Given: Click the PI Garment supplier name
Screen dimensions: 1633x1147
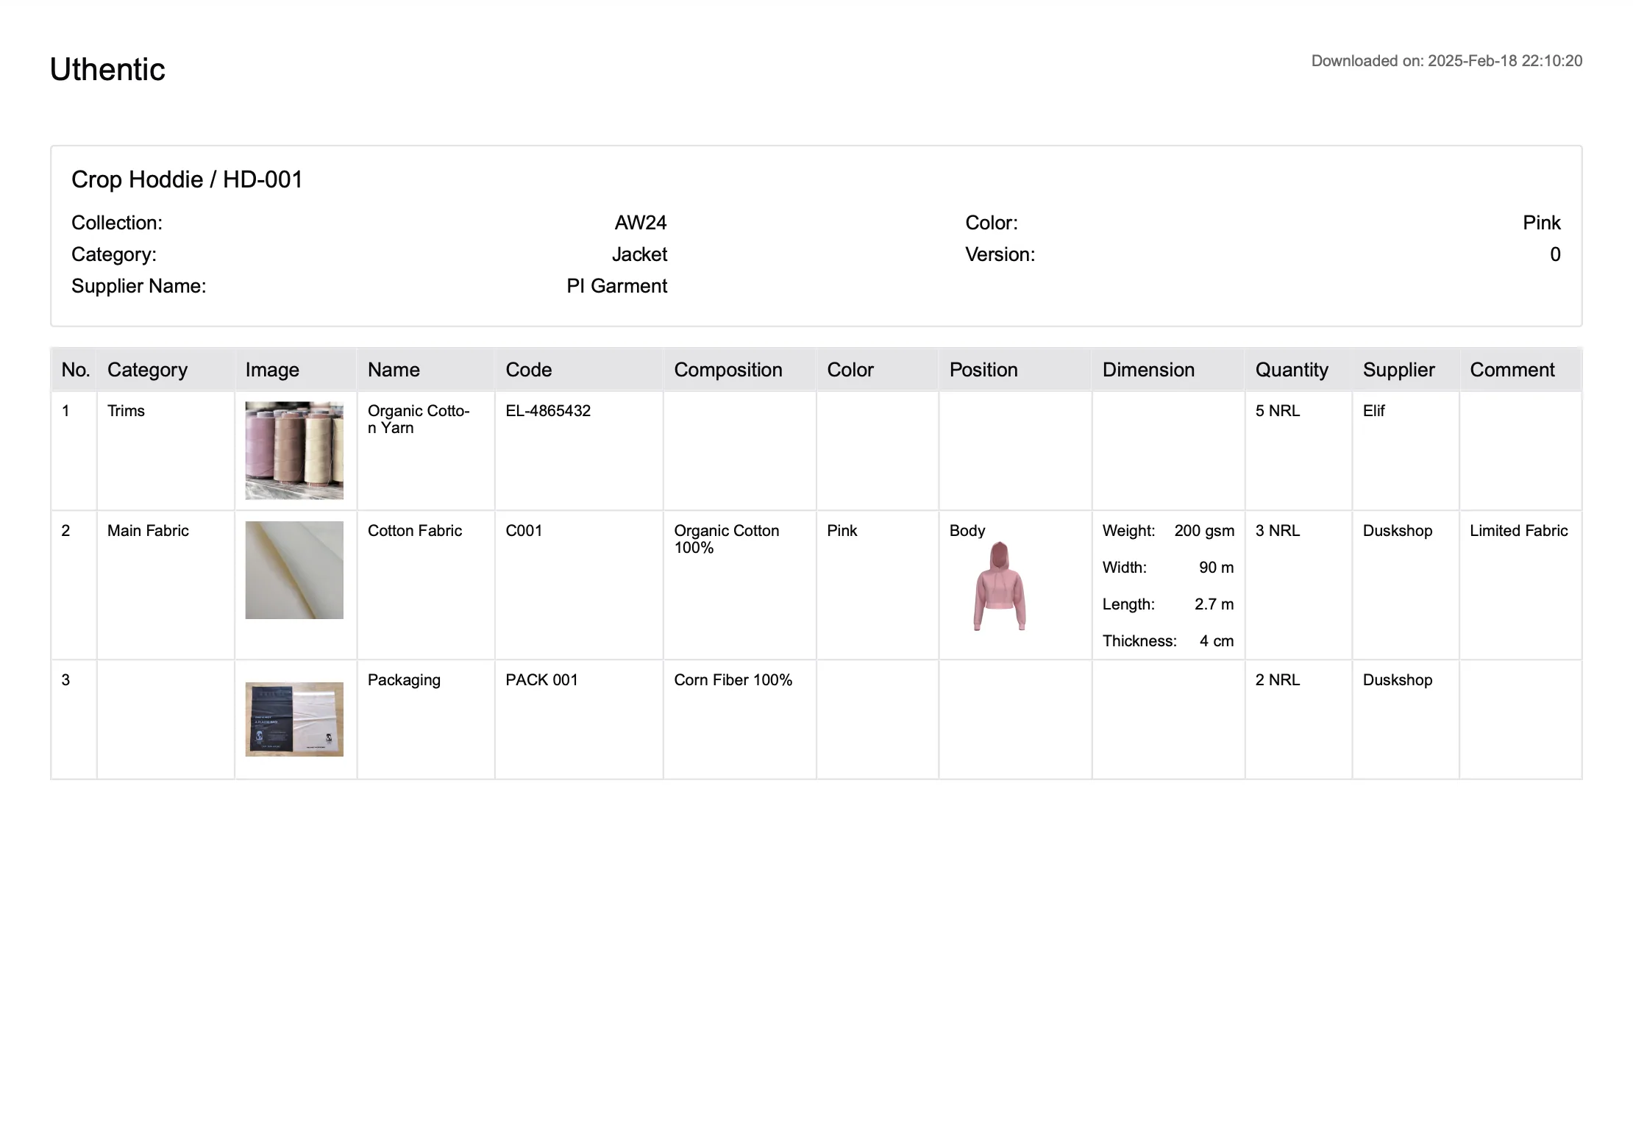Looking at the screenshot, I should (616, 286).
